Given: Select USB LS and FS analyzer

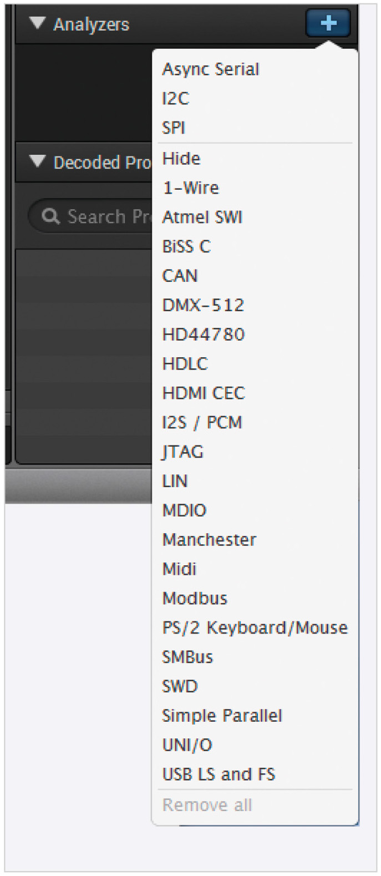Looking at the screenshot, I should point(219,774).
